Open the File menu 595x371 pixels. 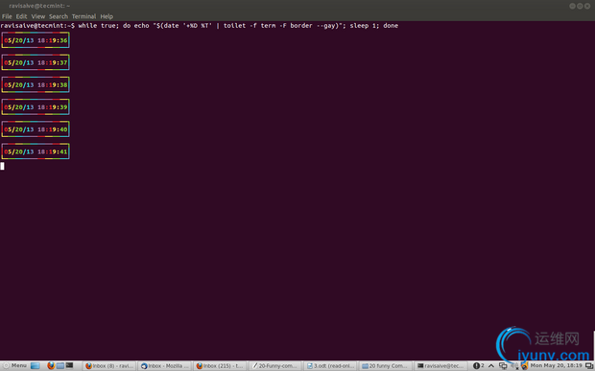[x=7, y=16]
